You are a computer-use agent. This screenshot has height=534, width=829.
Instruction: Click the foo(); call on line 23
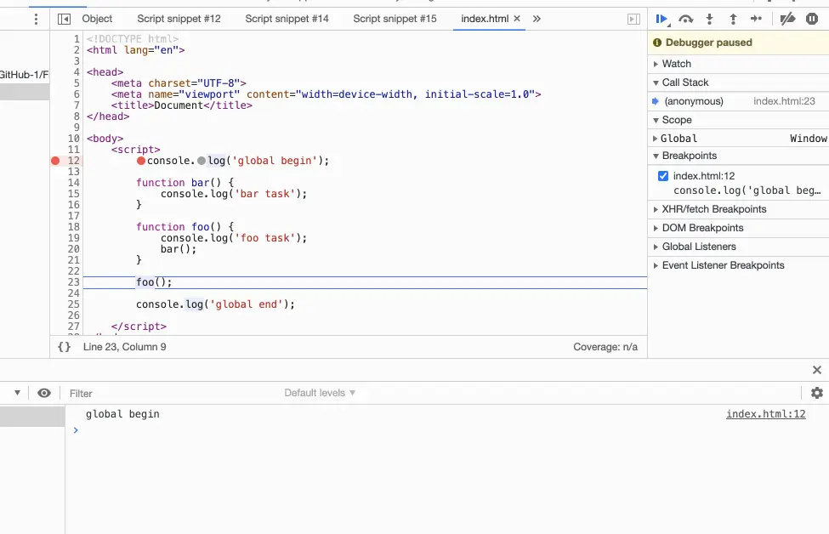[154, 282]
